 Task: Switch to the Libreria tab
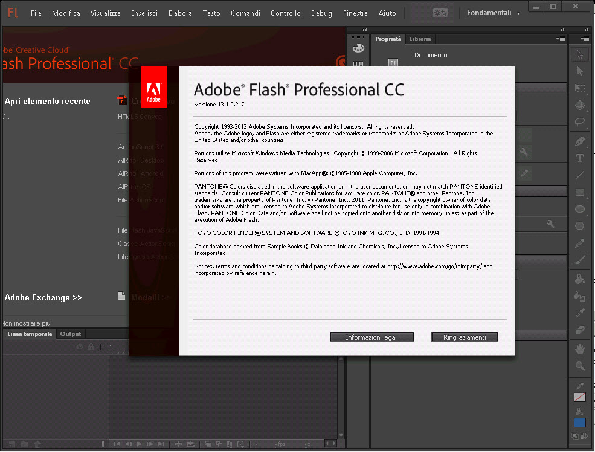(420, 39)
